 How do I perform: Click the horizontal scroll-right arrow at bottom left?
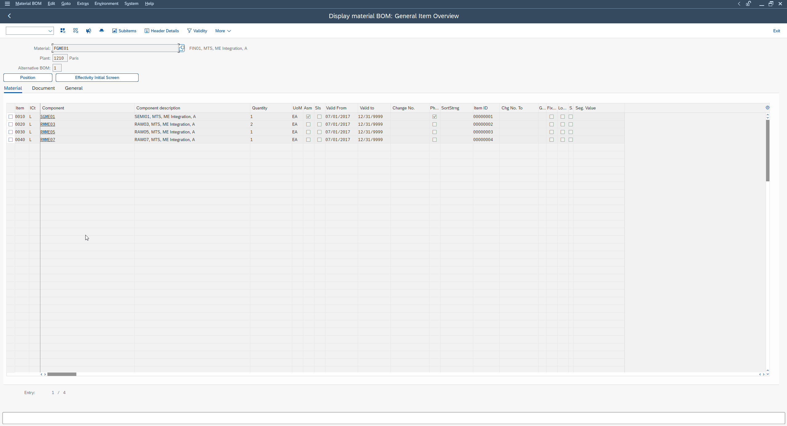coord(45,374)
